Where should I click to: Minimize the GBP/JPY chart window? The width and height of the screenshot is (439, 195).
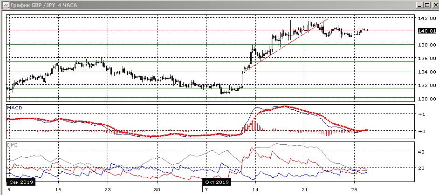[419, 4]
